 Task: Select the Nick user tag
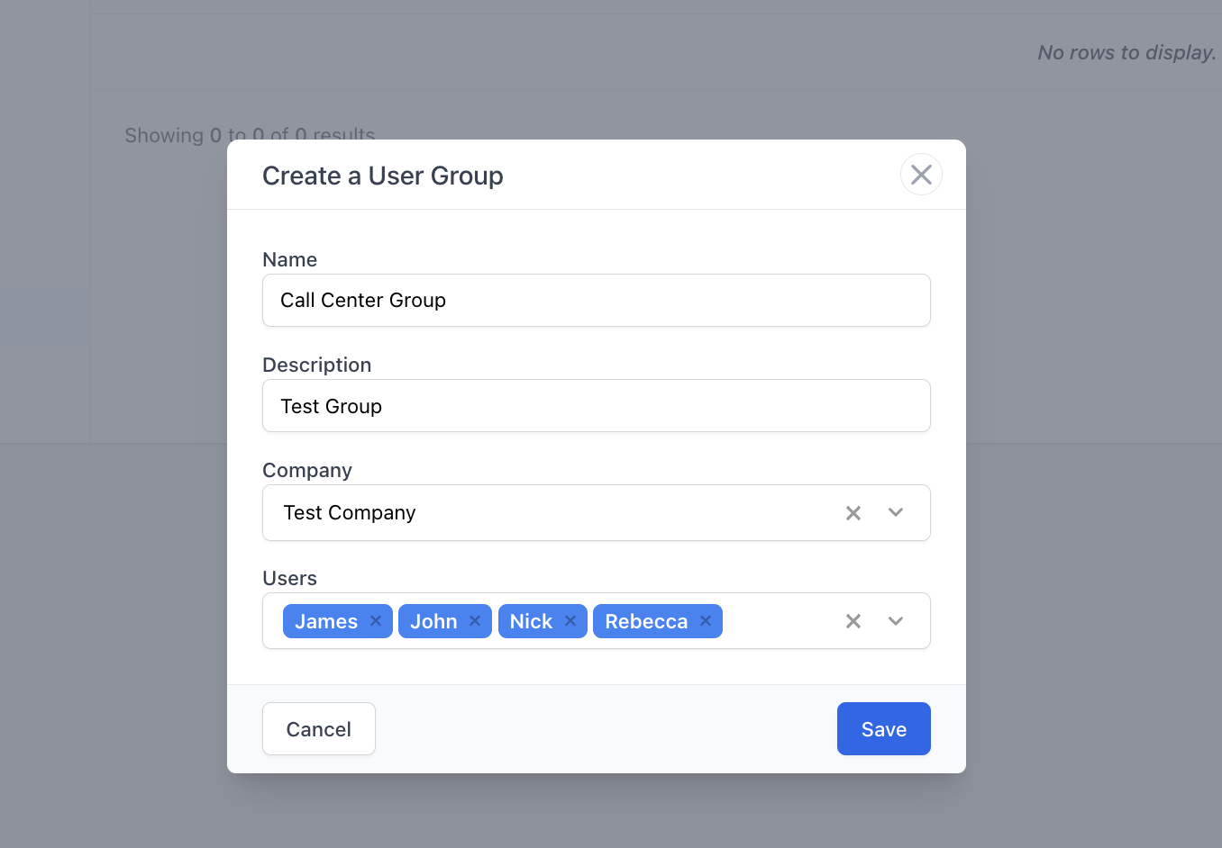(x=531, y=621)
